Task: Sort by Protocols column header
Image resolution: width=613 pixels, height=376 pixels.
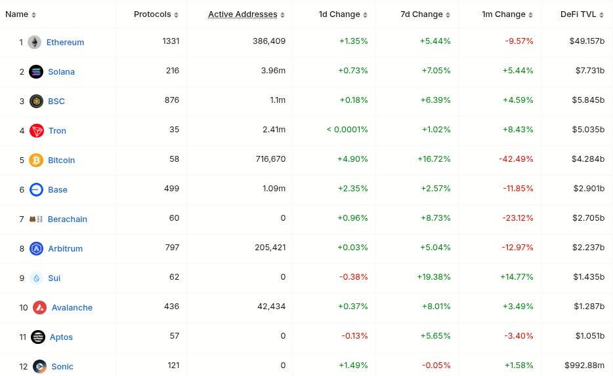Action: pos(156,14)
